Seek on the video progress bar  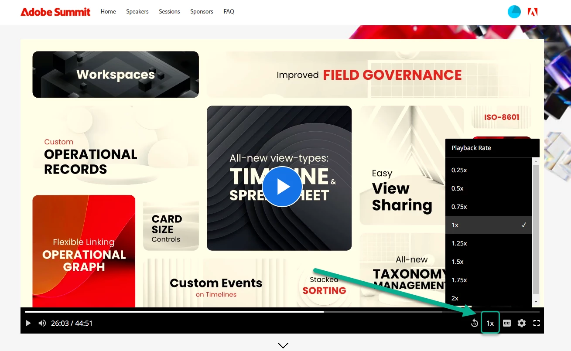click(282, 311)
